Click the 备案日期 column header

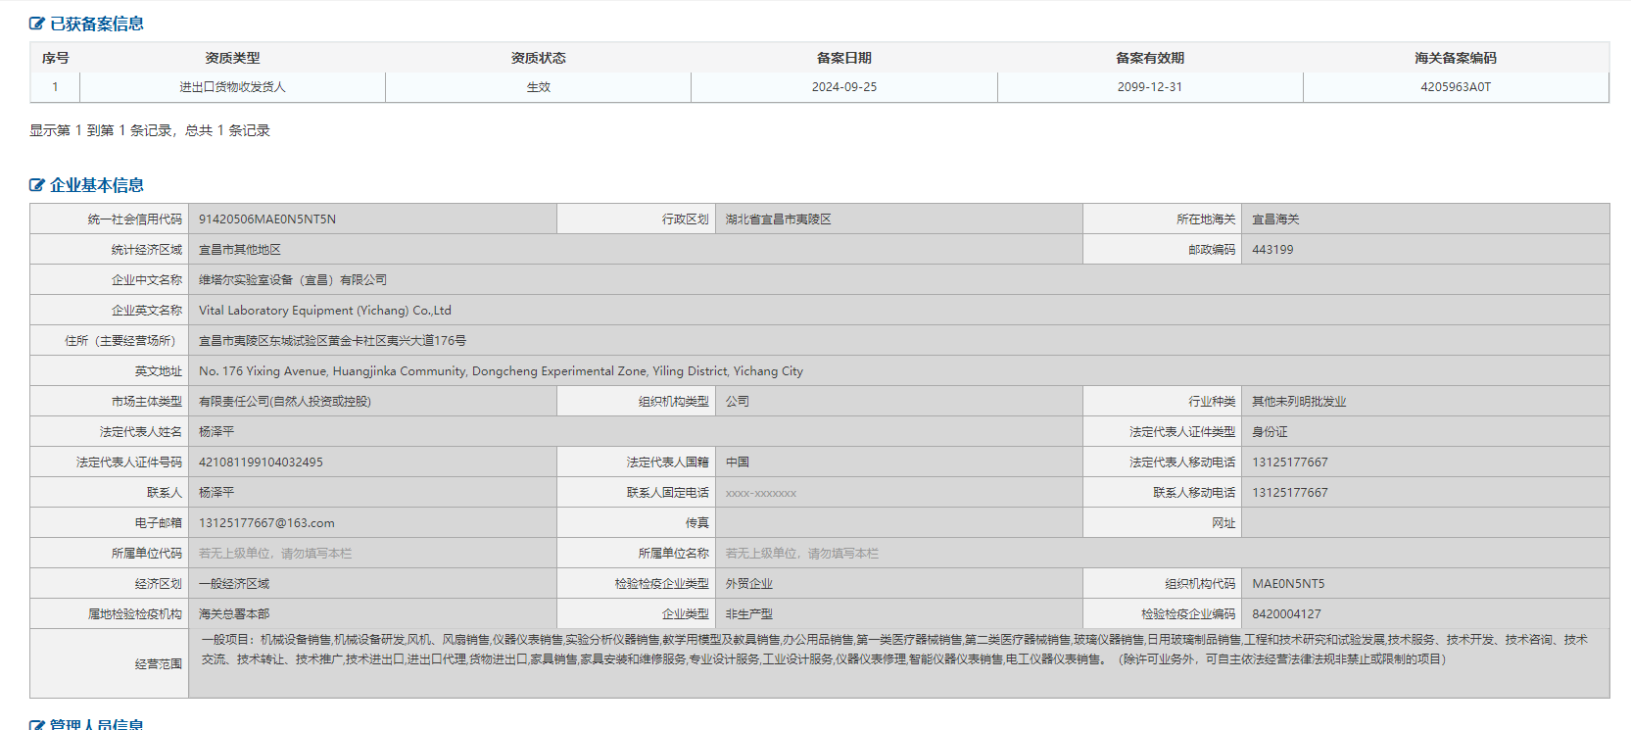click(843, 58)
